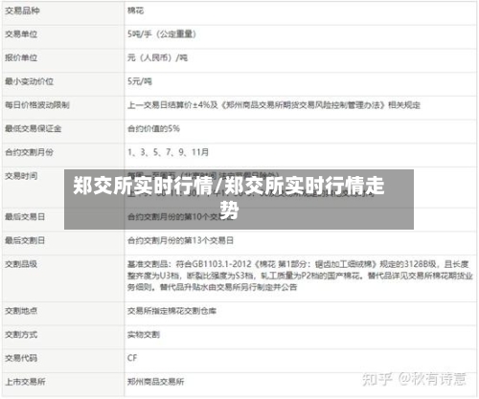Select the 1、3、5、7、9、11月 value
The image size is (479, 399).
coord(168,152)
